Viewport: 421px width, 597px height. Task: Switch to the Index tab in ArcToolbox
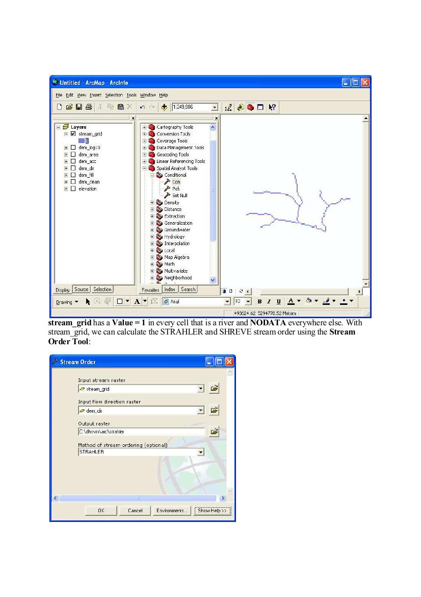(x=170, y=290)
